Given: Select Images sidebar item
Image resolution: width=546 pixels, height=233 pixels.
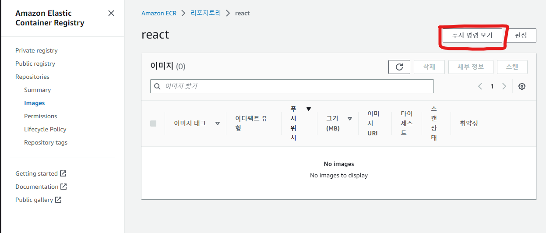Looking at the screenshot, I should pos(34,103).
